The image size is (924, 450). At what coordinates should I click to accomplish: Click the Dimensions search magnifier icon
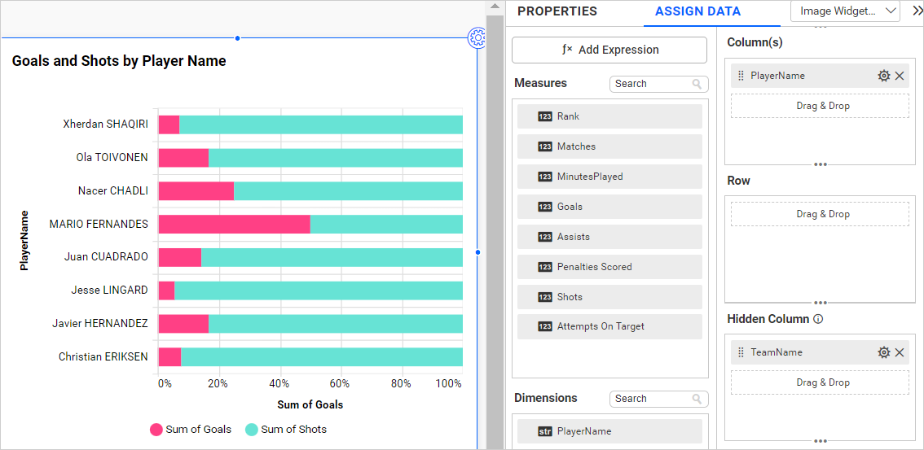coord(697,399)
